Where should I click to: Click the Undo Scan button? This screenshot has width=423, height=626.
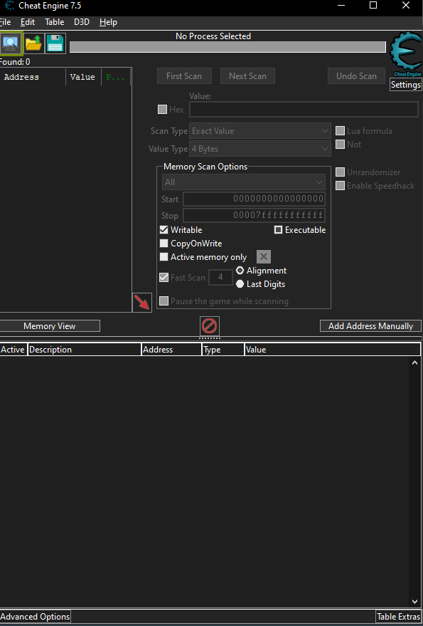point(356,76)
